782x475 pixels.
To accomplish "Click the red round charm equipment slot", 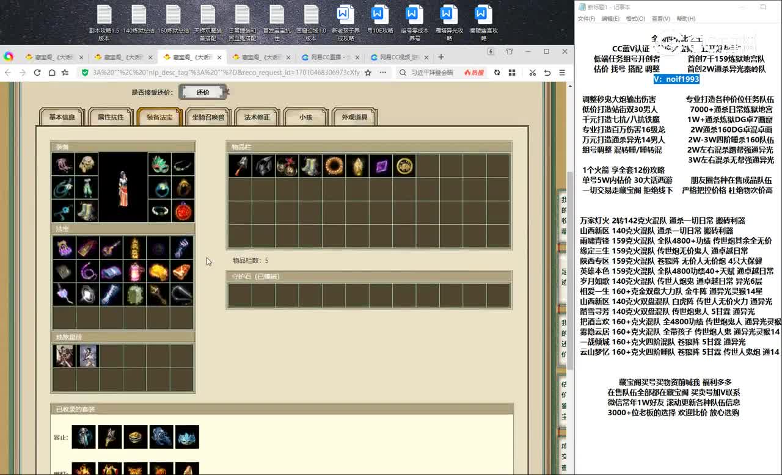I will [183, 211].
